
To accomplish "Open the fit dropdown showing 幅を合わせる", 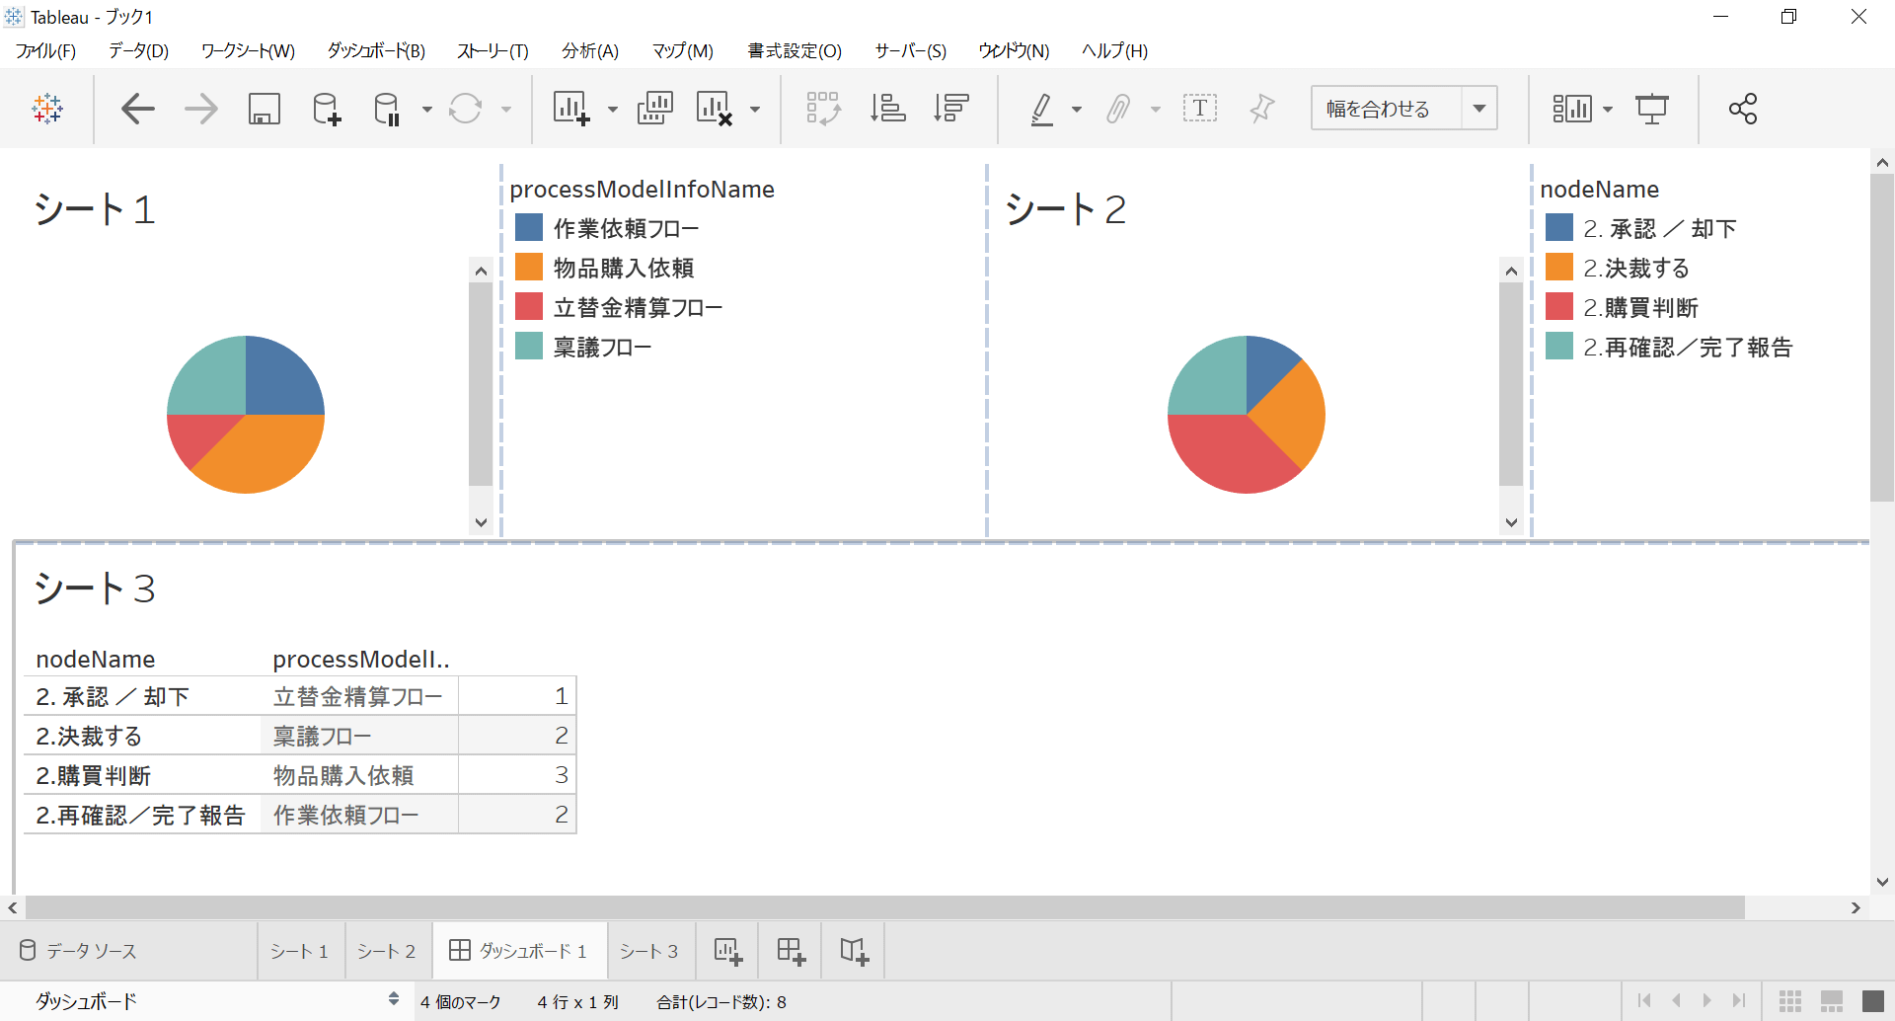I will click(1403, 109).
